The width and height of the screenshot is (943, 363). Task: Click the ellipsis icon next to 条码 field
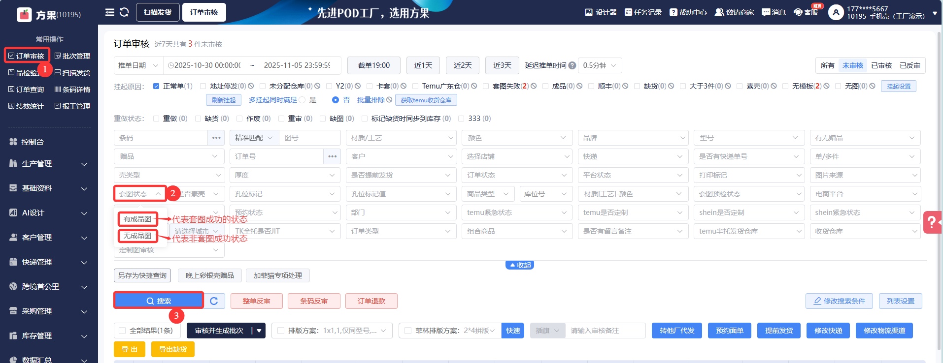(x=216, y=138)
